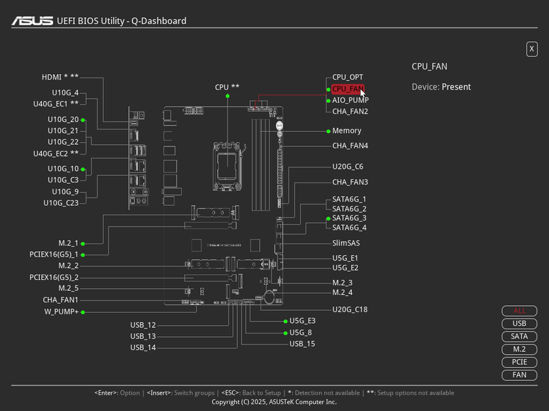
Task: Select the Memory label
Action: [x=346, y=130]
